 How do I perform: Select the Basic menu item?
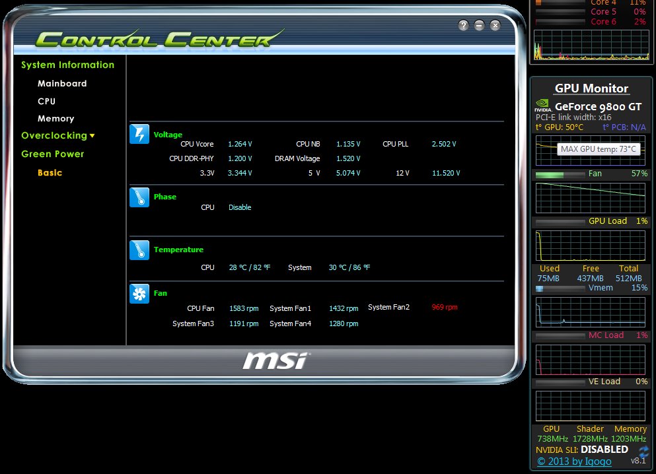coord(50,172)
